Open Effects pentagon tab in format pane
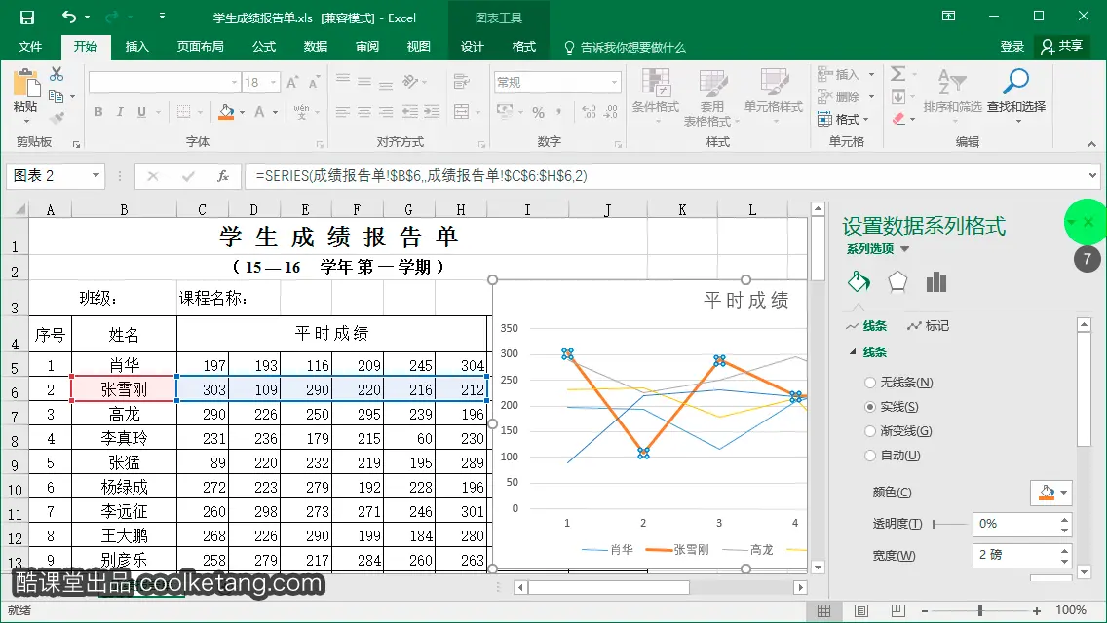 (897, 281)
